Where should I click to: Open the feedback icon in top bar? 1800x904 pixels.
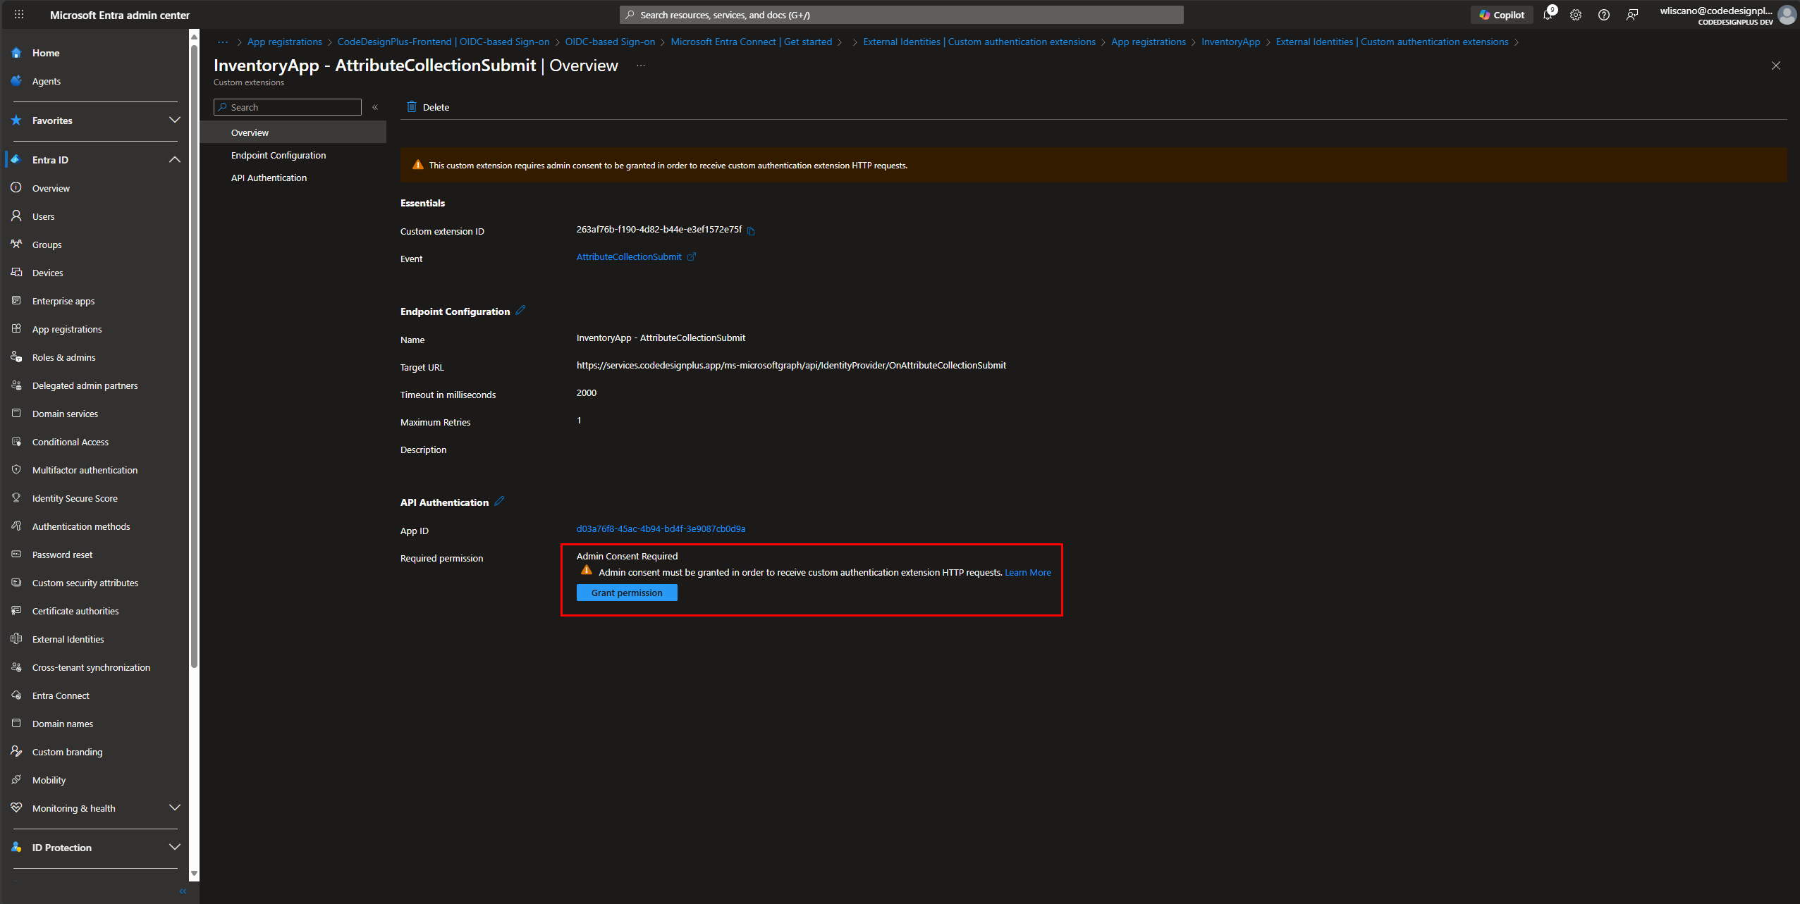[1632, 15]
